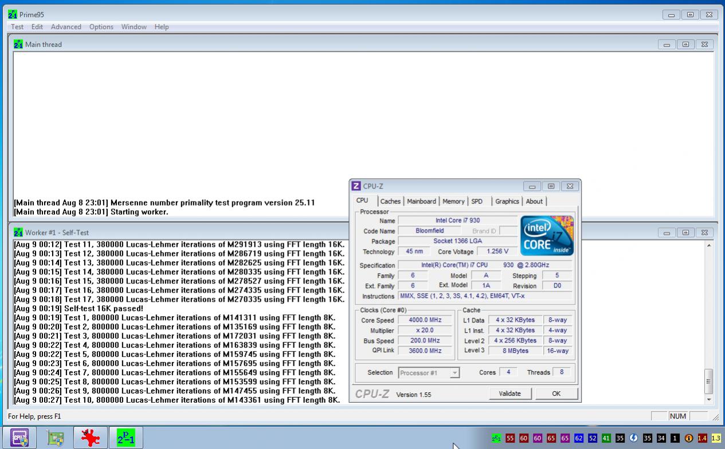Image resolution: width=725 pixels, height=449 pixels.
Task: Click the Multiplier value x 20.0
Action: (425, 330)
